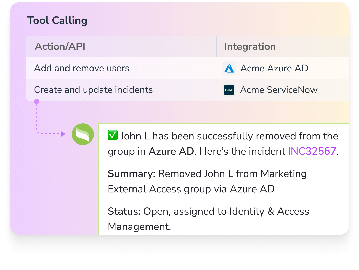Click bold "Azure AD" in the message
359x270 pixels.
171,151
